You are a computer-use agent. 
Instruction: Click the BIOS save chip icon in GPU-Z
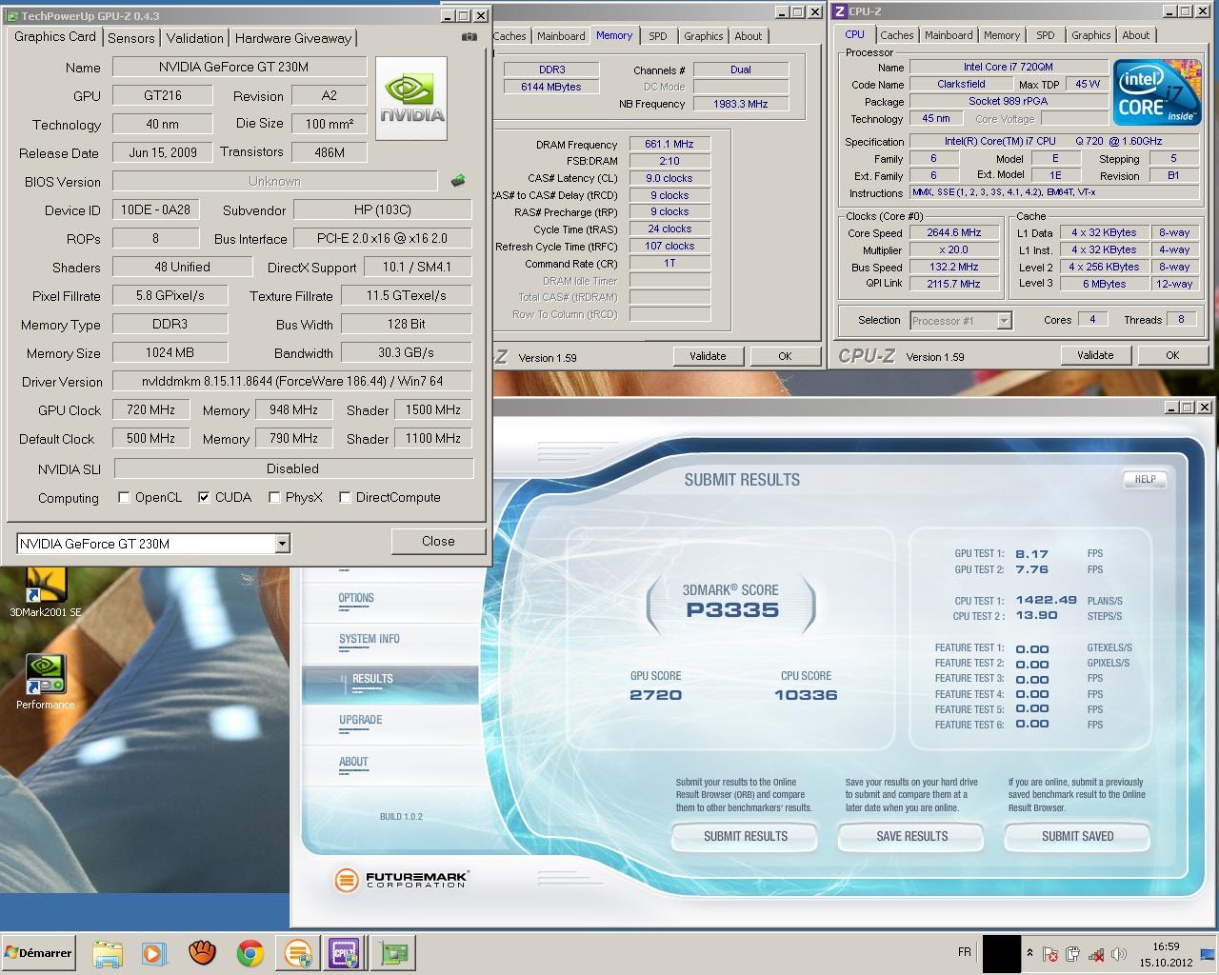(x=458, y=181)
